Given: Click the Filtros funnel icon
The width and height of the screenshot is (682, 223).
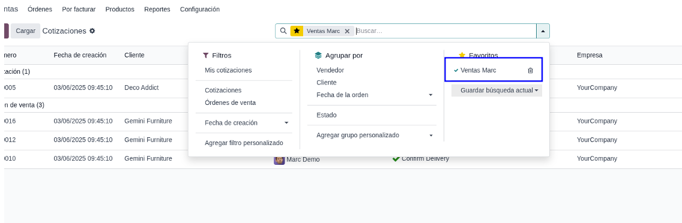Looking at the screenshot, I should click(206, 56).
